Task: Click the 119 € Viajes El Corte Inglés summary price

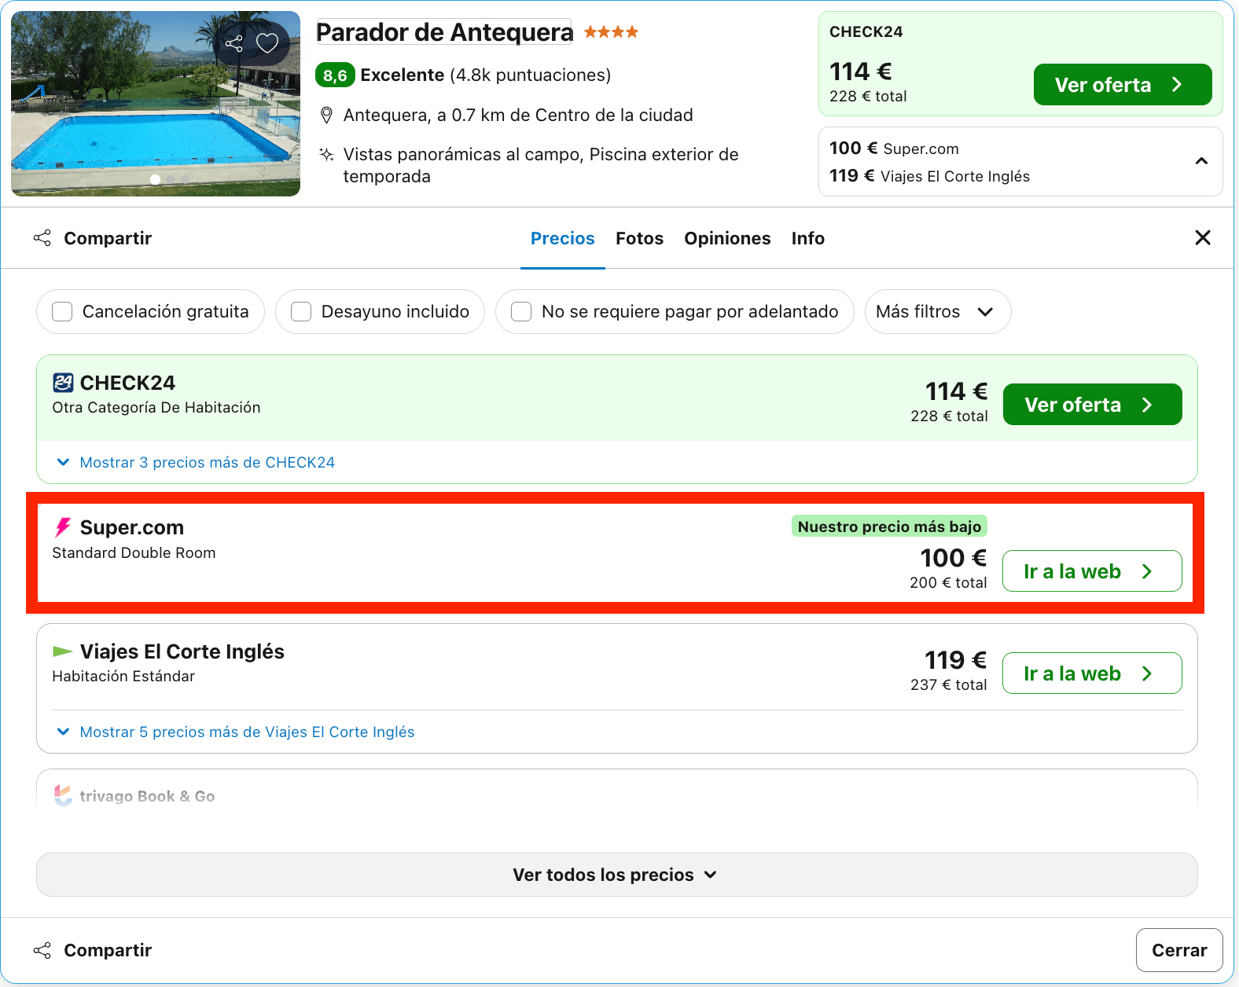Action: tap(929, 176)
